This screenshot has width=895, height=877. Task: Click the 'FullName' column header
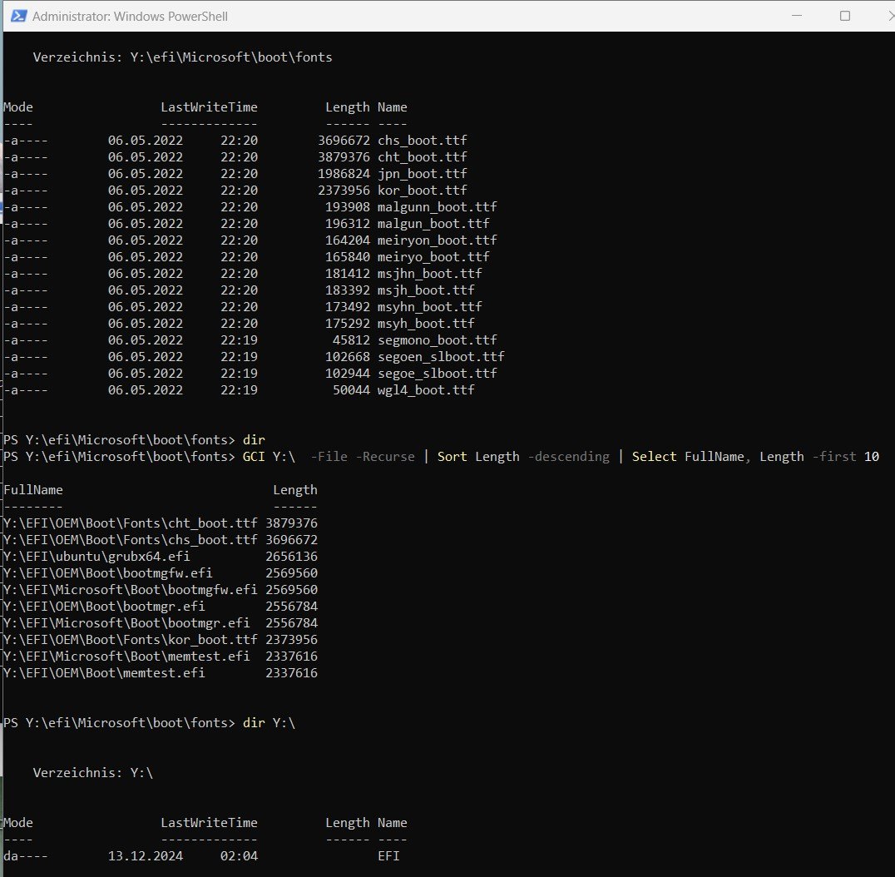(33, 490)
